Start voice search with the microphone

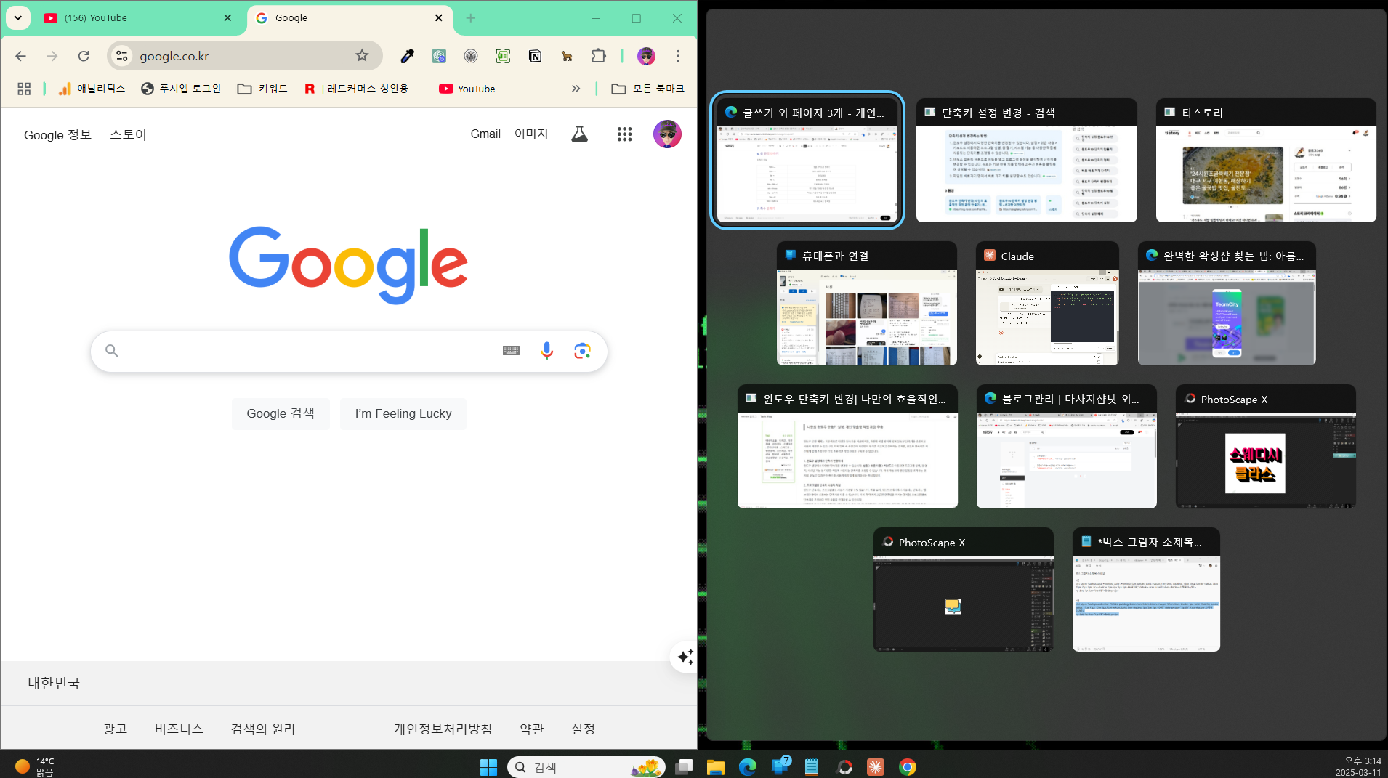[546, 352]
